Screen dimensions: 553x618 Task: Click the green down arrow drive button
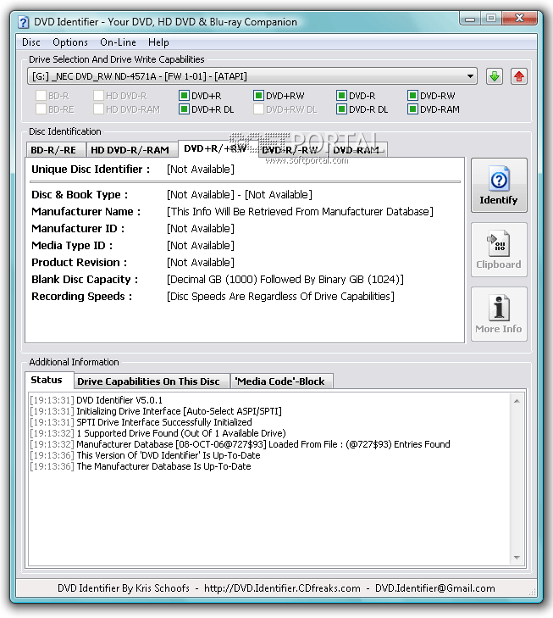click(x=495, y=76)
